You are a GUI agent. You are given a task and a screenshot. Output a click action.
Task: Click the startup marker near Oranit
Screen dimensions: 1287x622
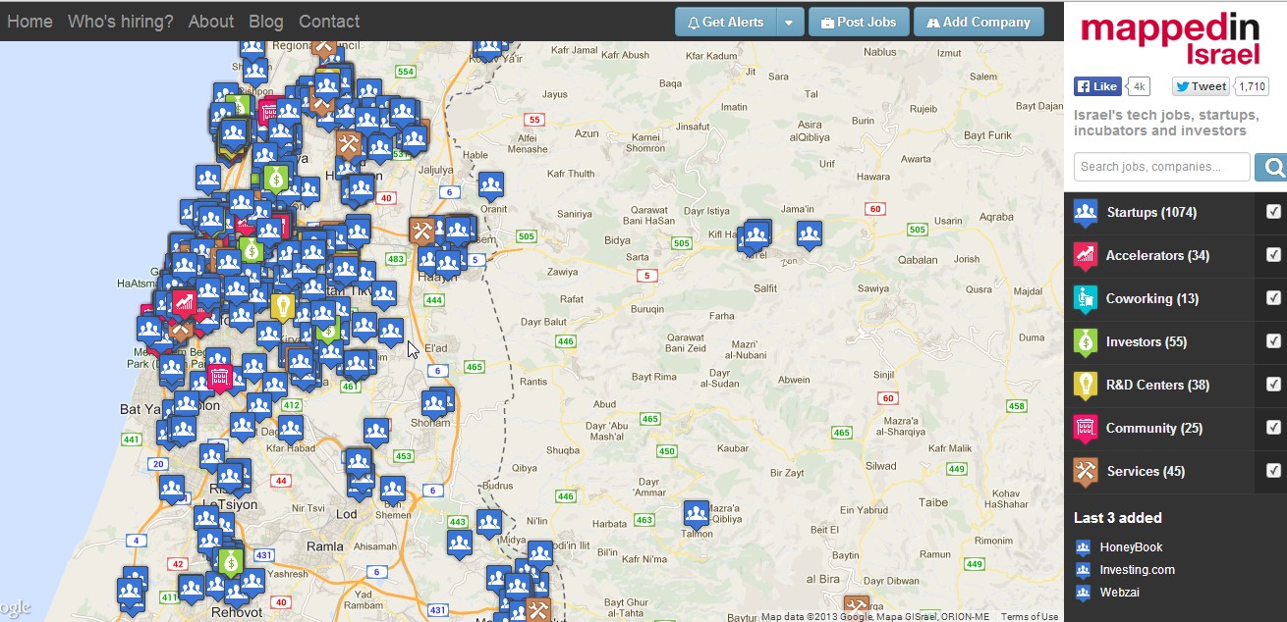[491, 184]
